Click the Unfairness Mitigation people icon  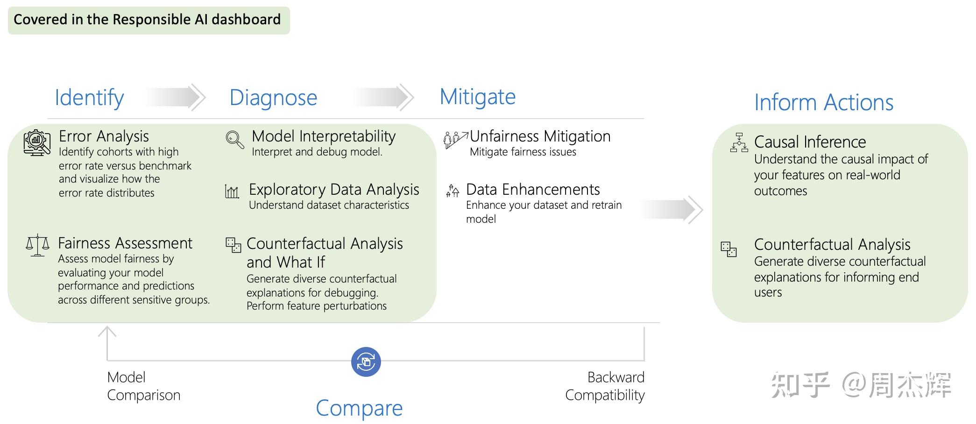pyautogui.click(x=455, y=139)
